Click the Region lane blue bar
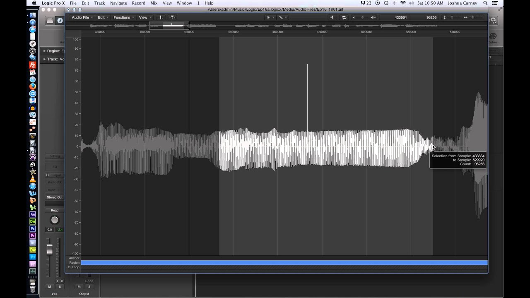The image size is (530, 298). pos(284,262)
